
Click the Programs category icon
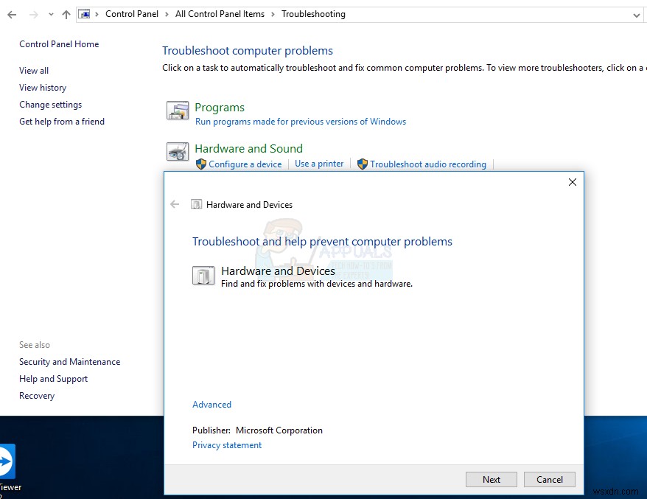(x=178, y=111)
